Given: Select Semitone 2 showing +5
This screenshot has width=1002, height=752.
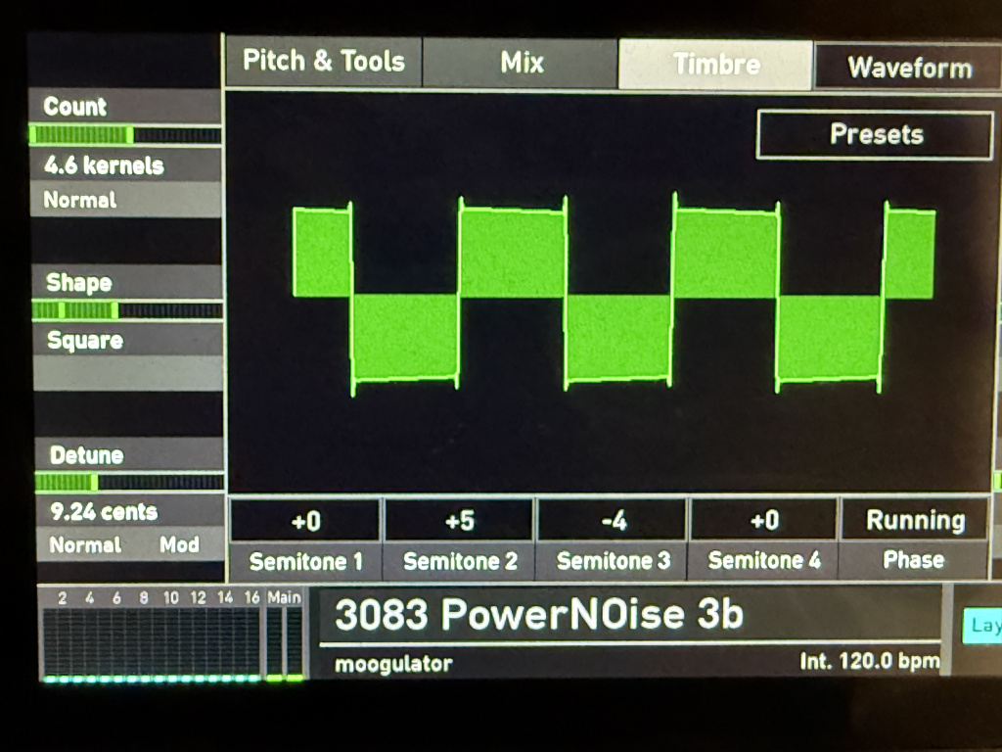Looking at the screenshot, I should click(x=457, y=520).
